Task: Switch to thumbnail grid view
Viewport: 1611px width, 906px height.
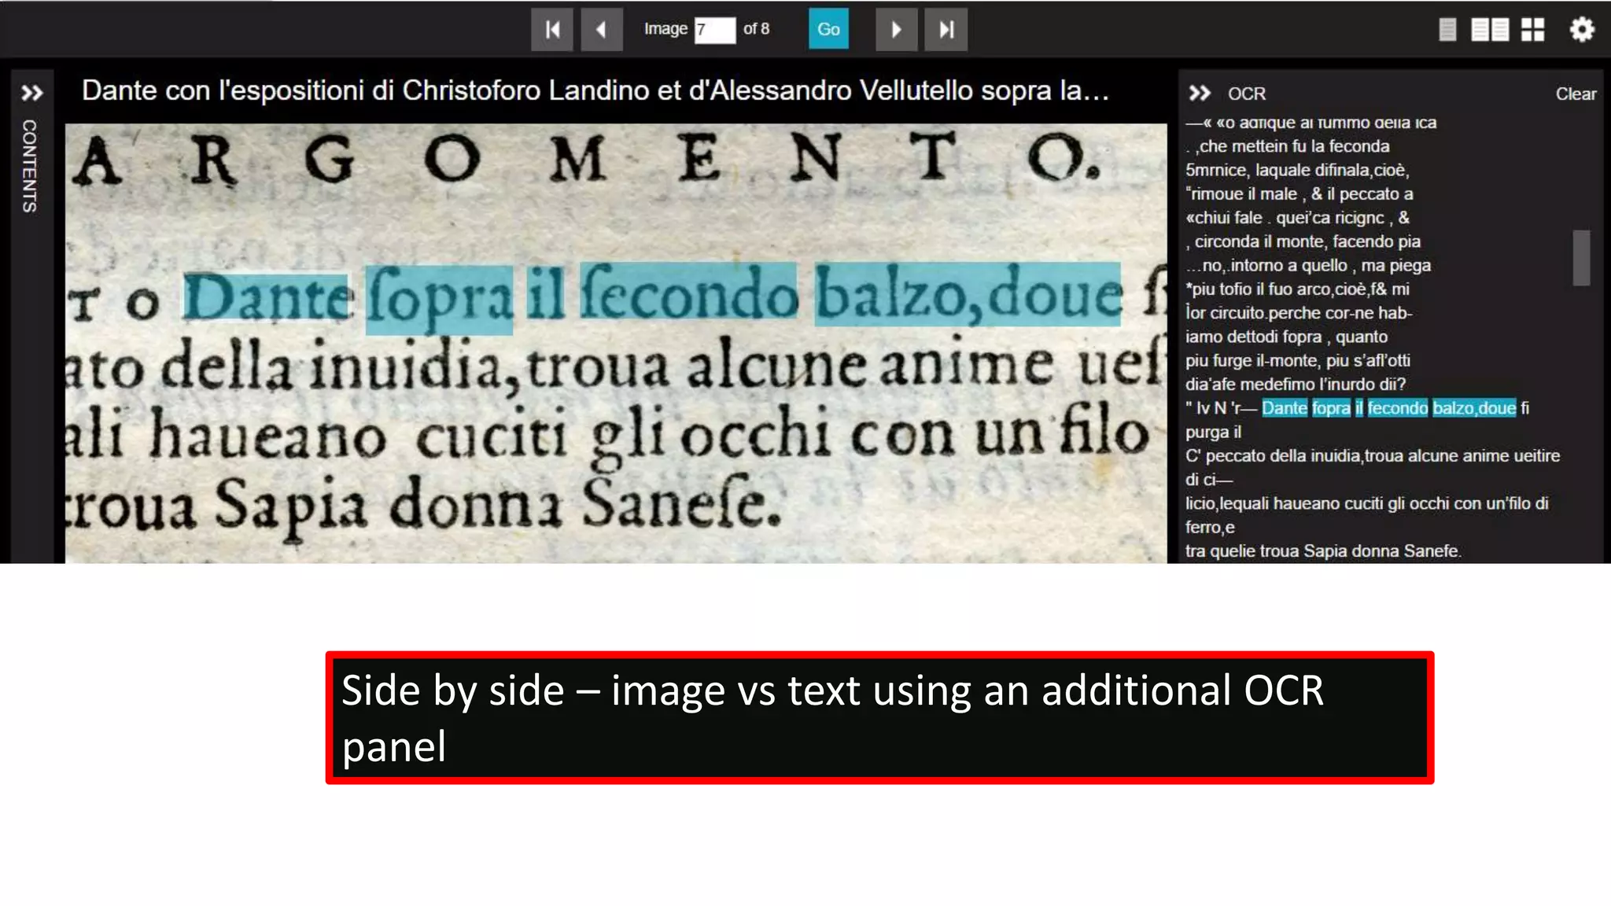Action: click(x=1532, y=30)
